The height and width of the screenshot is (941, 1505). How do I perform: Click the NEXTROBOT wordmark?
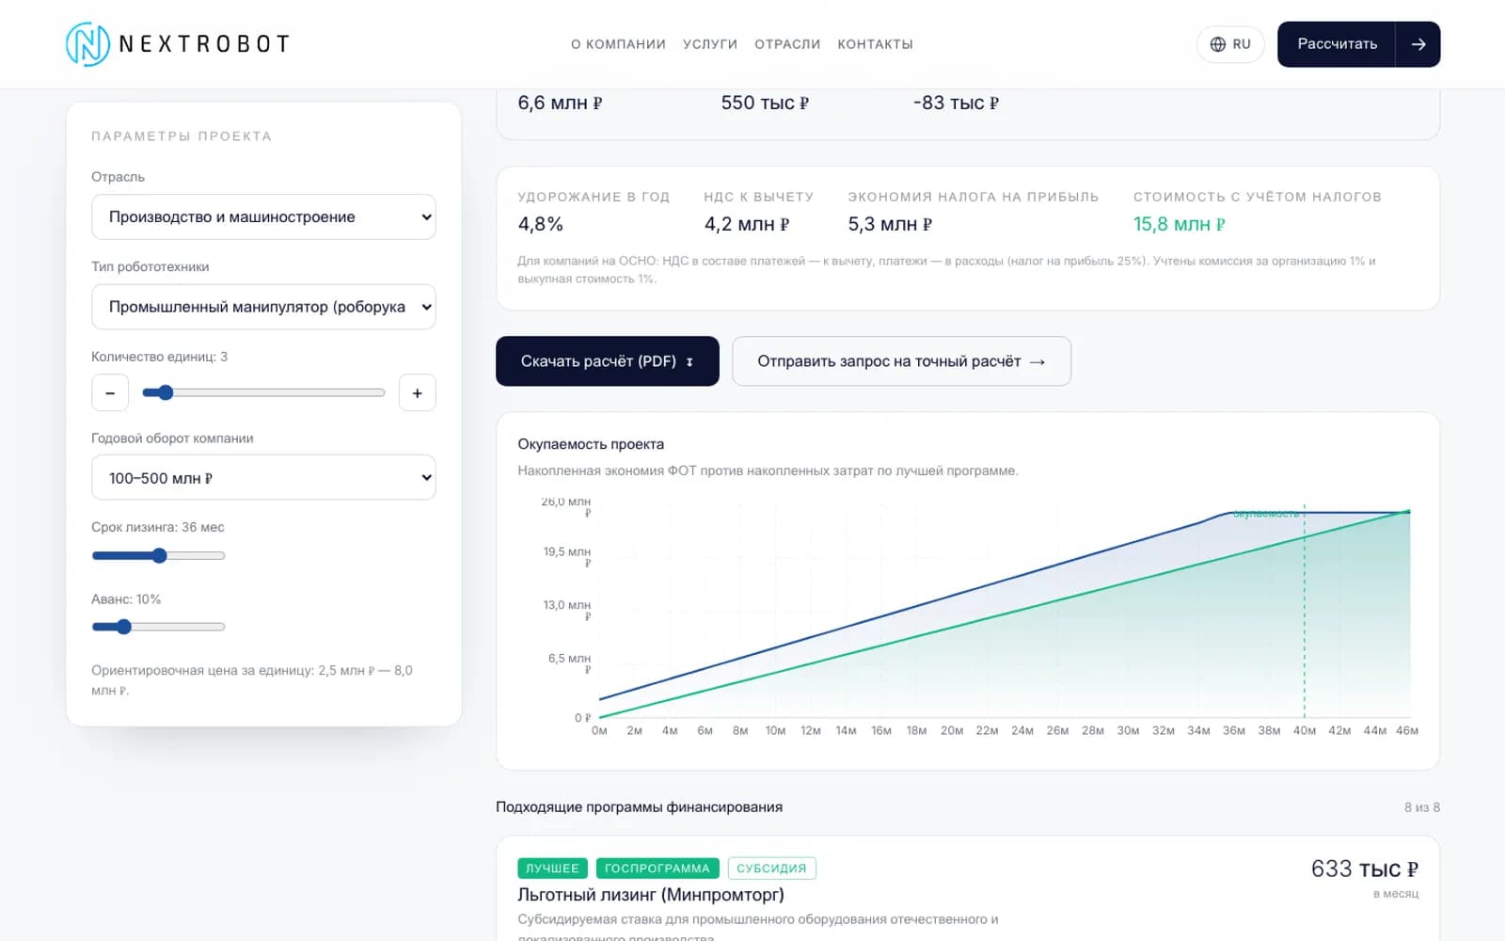(x=204, y=44)
